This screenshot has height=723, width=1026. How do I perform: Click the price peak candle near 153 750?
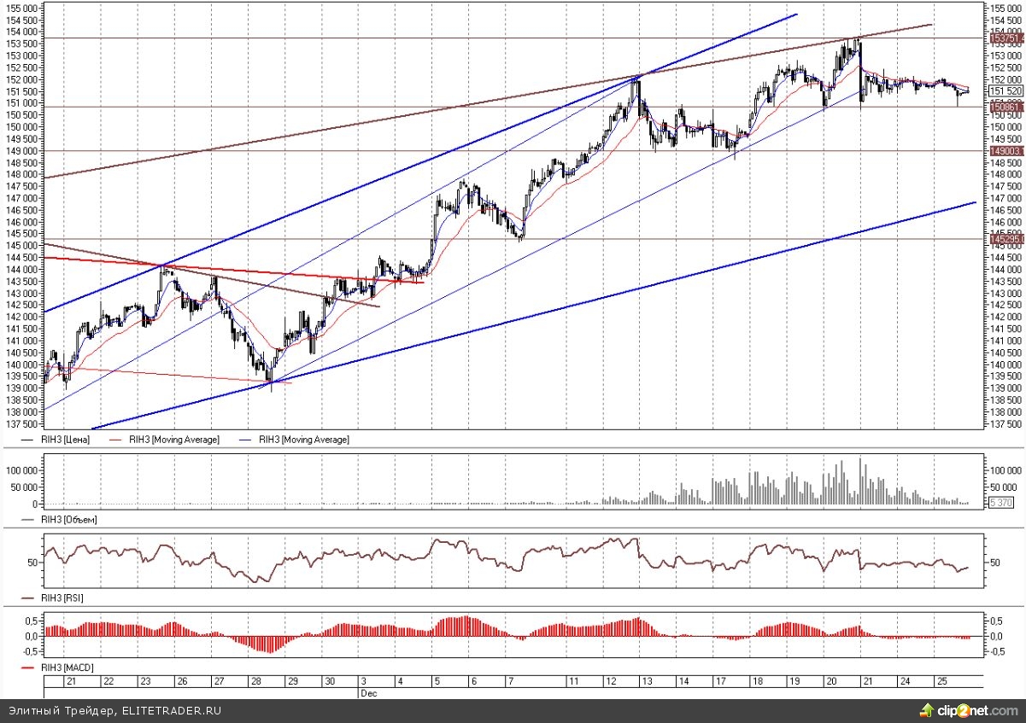(857, 43)
